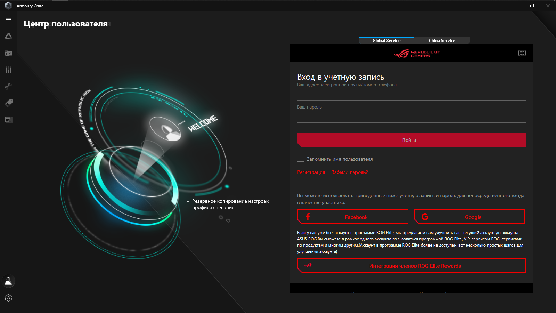Open the sliders tuning icon in sidebar
This screenshot has width=556, height=313.
tap(8, 70)
